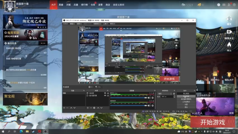Viewport: 238px width, 134px height.
Task: Open the second mixer channel settings gear
Action: [153, 105]
